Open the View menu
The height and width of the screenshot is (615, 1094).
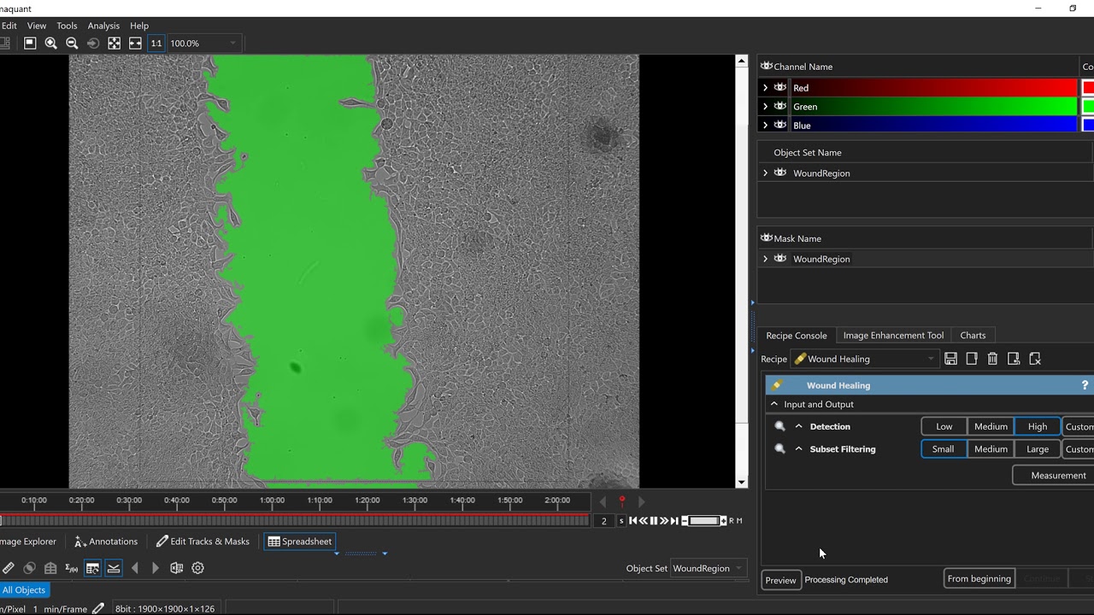37,26
